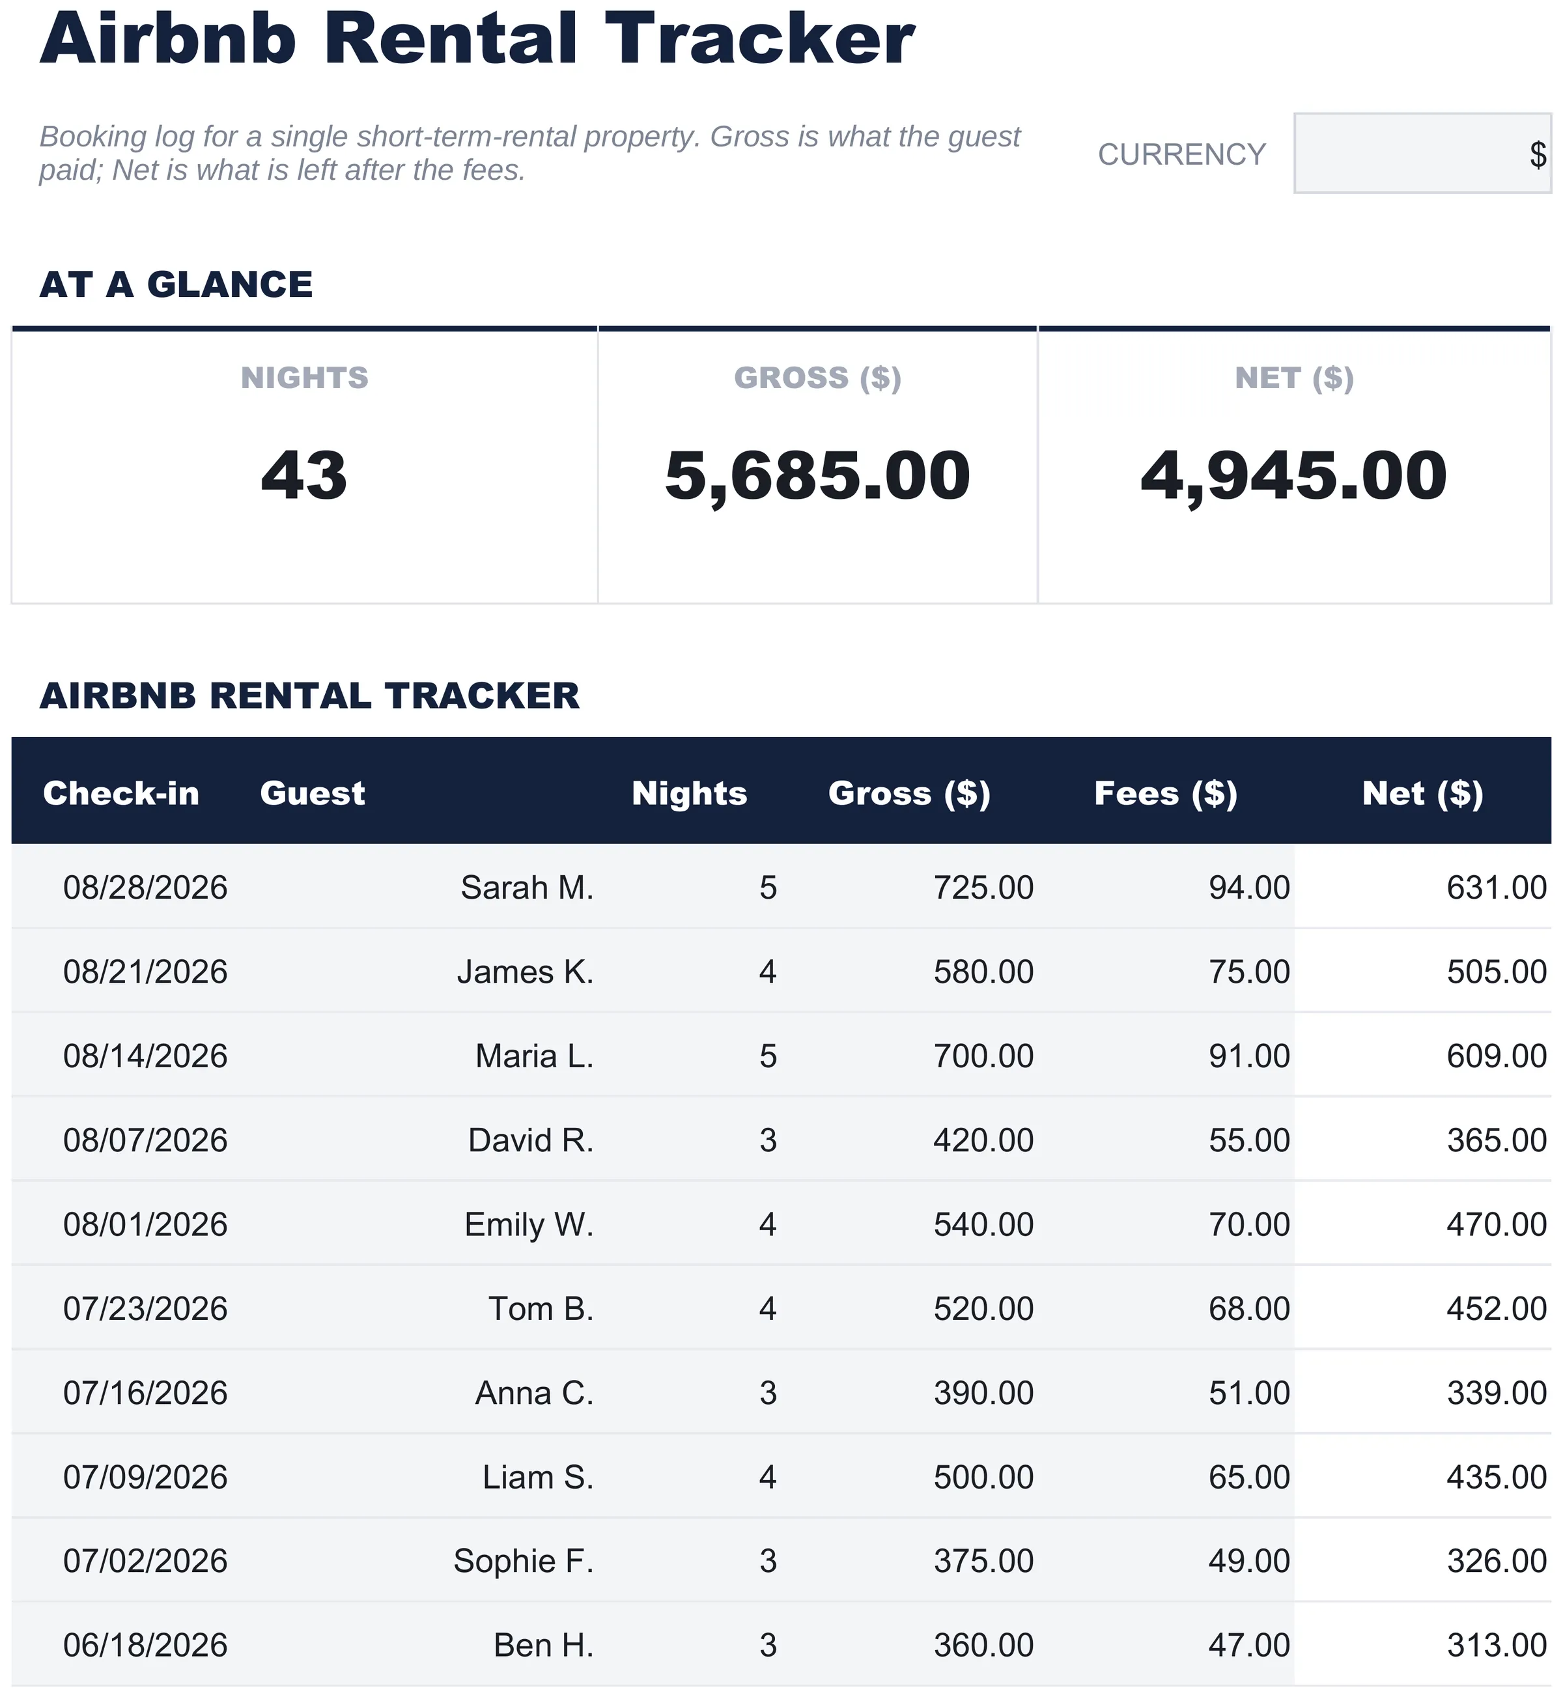Click fees value 47.00
The image size is (1563, 1697).
click(x=1249, y=1646)
